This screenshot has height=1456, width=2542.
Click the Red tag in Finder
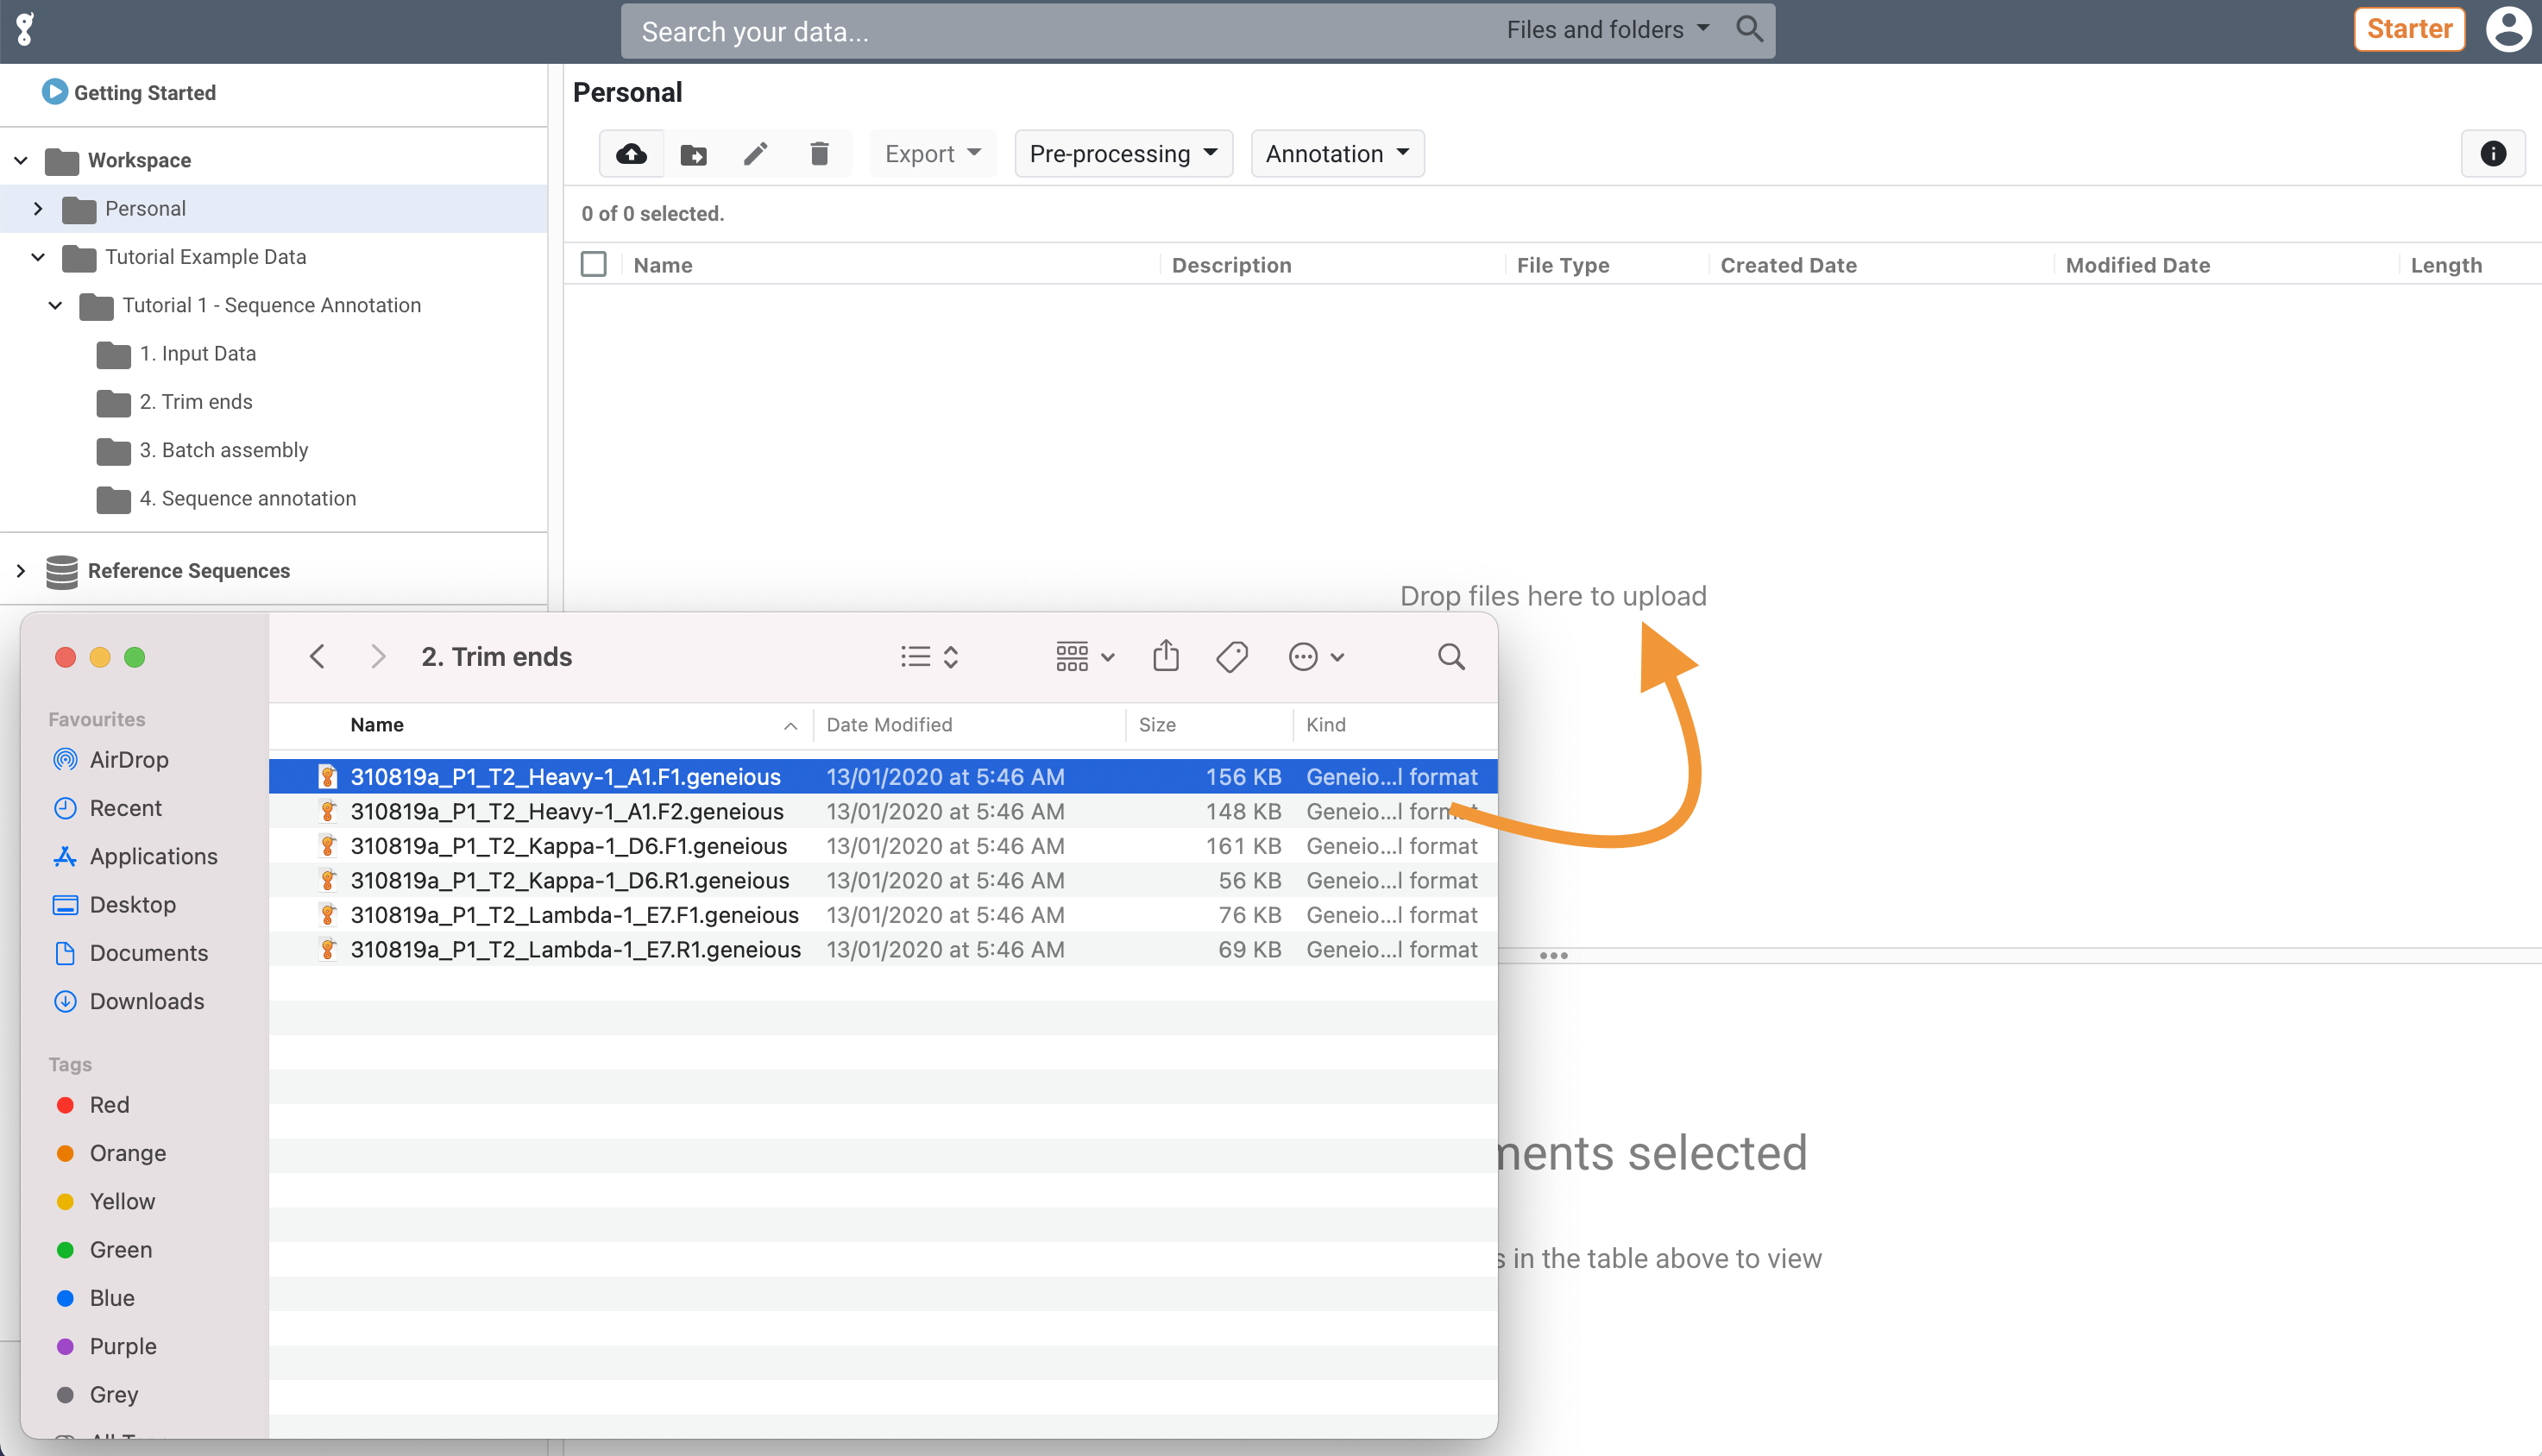93,1105
